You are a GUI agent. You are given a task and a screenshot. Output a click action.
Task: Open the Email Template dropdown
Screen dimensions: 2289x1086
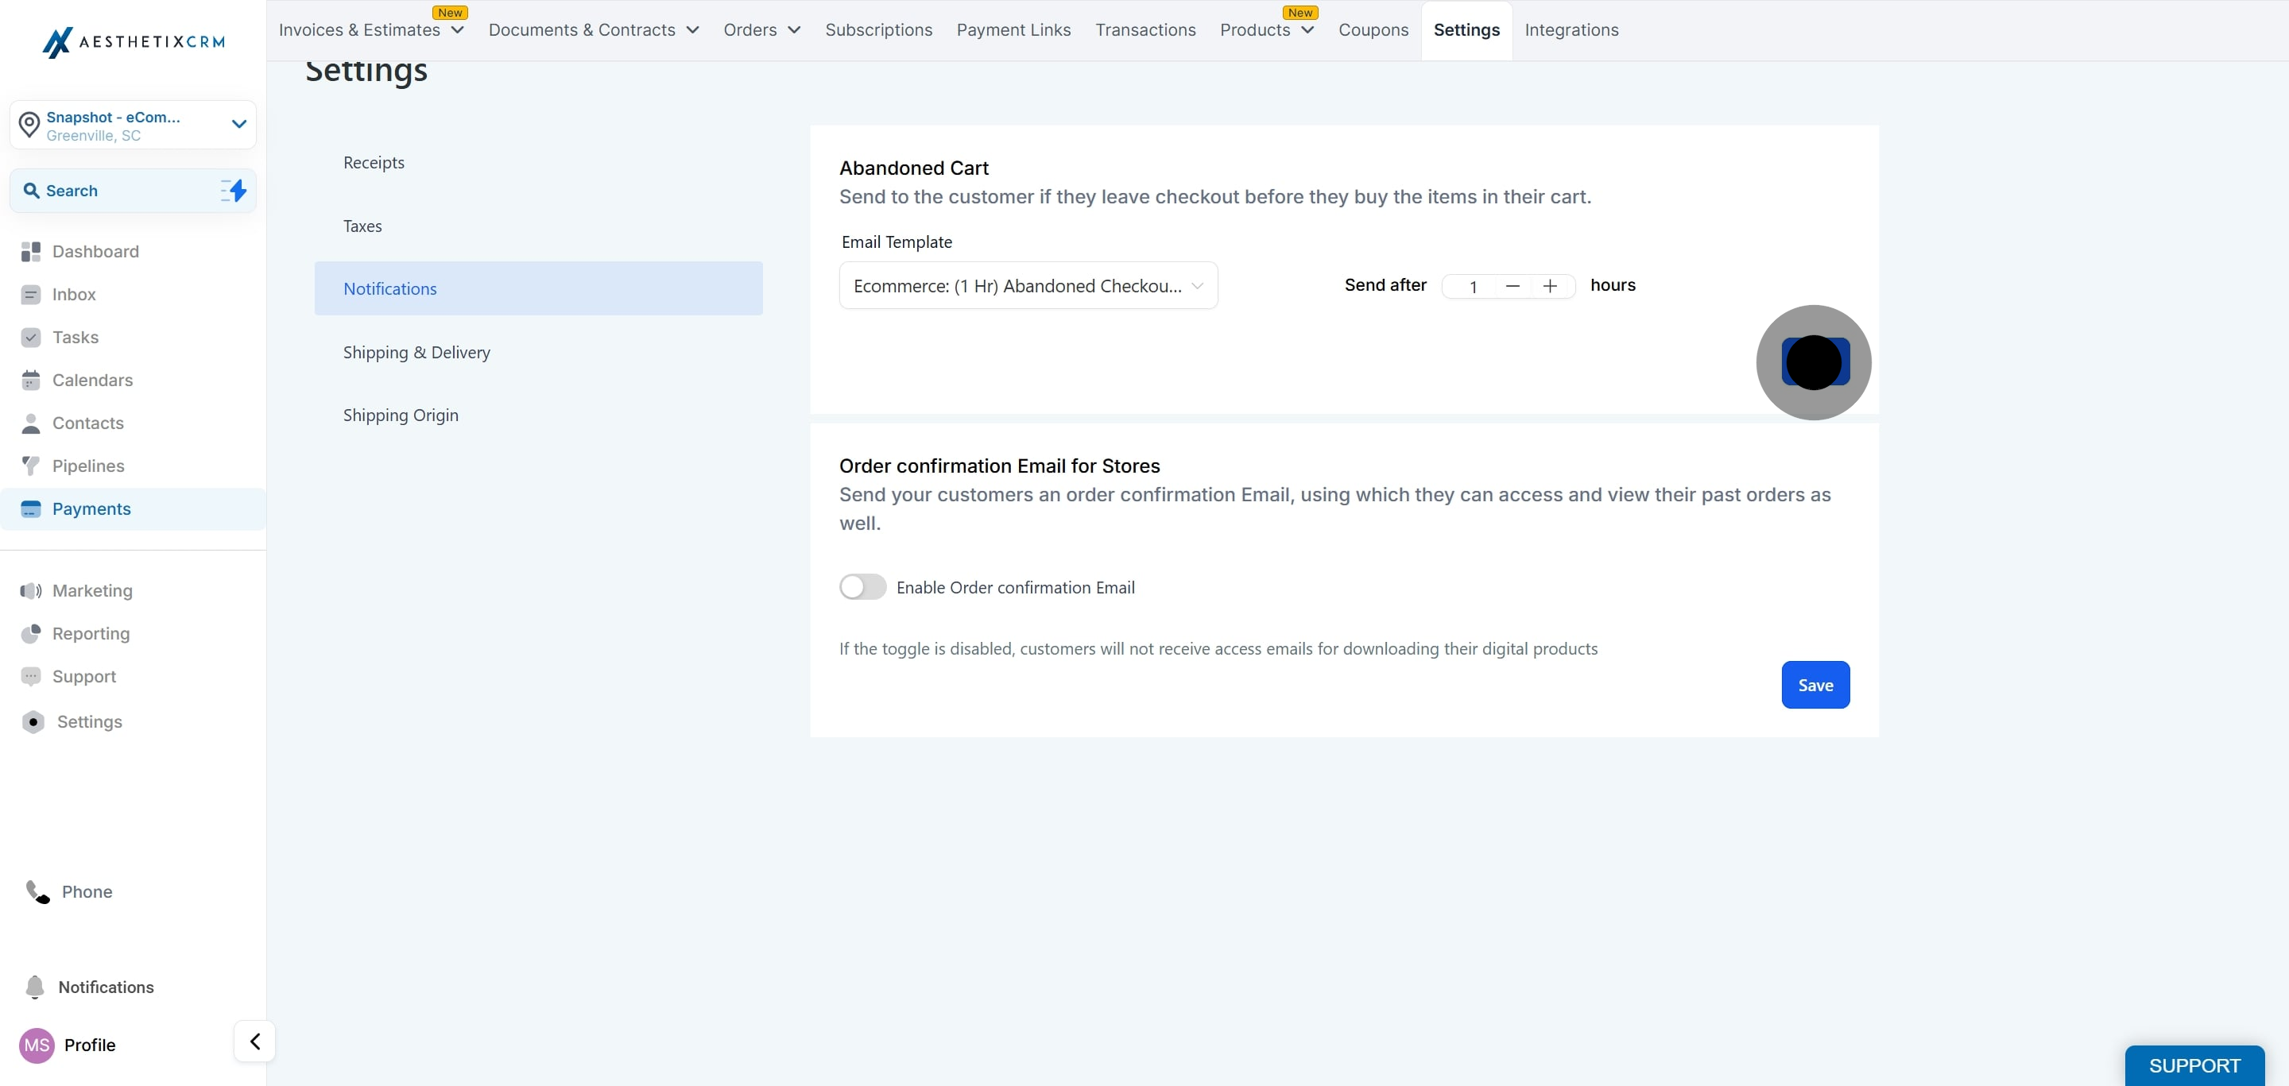coord(1027,286)
